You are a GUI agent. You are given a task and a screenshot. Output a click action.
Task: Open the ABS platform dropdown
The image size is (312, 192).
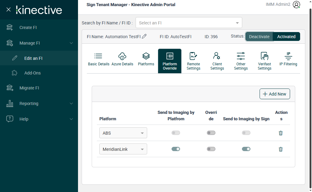pos(123,133)
